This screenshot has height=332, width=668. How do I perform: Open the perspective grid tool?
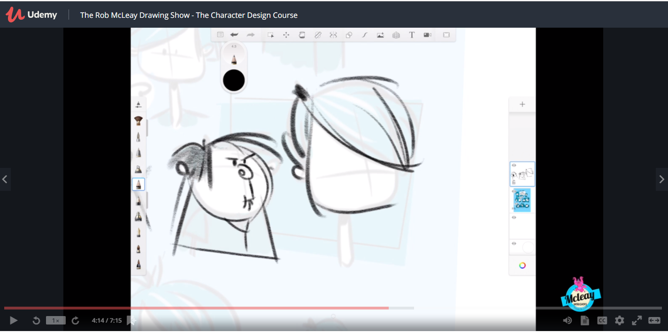click(396, 35)
